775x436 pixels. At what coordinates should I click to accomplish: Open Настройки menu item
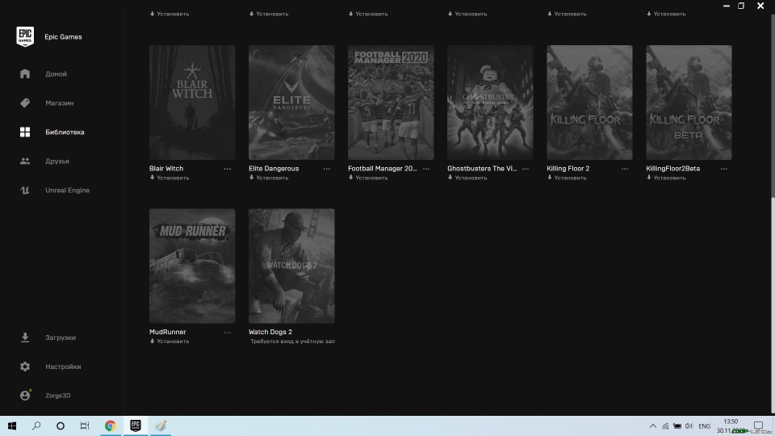pos(63,367)
